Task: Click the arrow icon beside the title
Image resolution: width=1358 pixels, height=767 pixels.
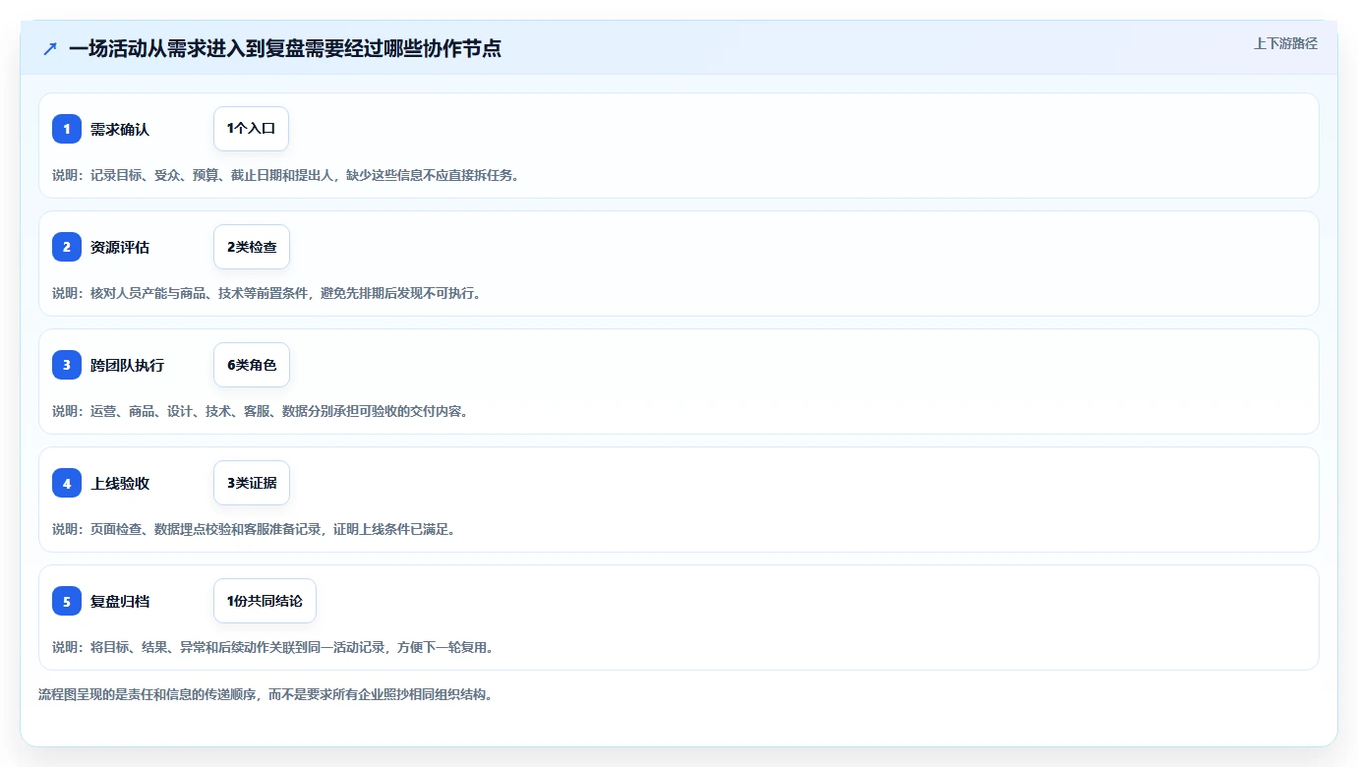Action: tap(50, 48)
